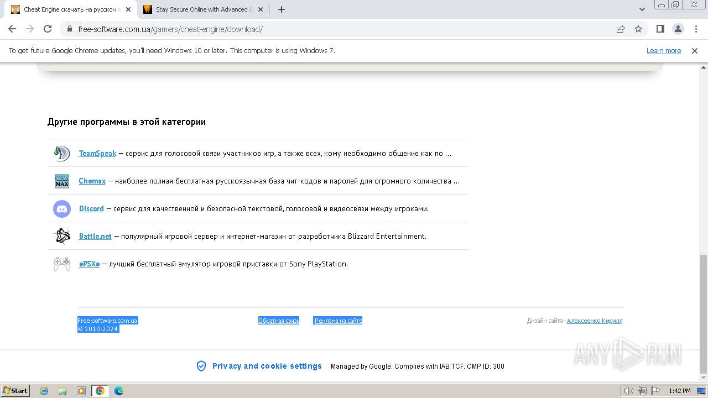Click the Battle.net logo icon
The image size is (708, 398).
pos(62,236)
